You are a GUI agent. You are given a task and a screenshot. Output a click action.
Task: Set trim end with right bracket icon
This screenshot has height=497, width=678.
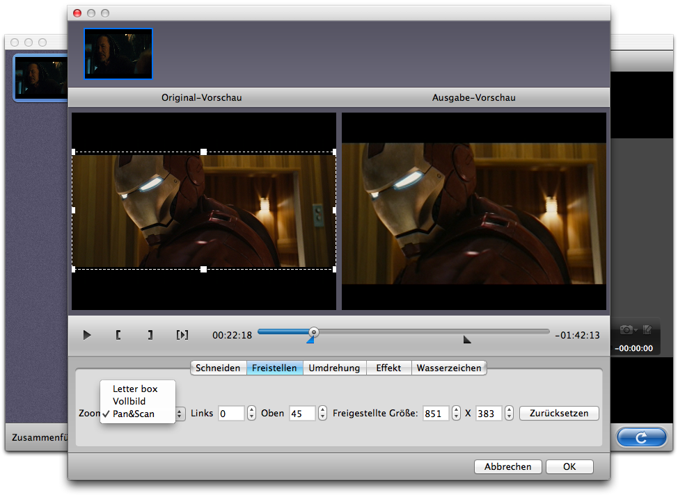click(150, 335)
